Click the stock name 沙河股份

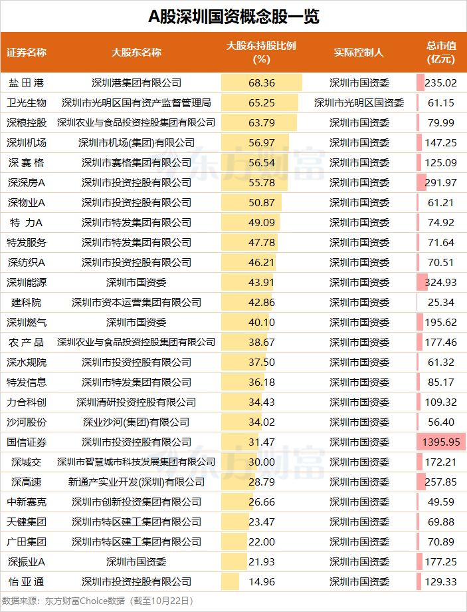(x=27, y=422)
